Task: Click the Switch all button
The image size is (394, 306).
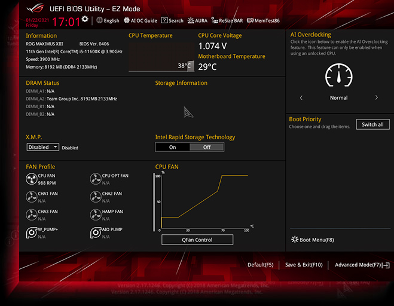Action: tap(372, 124)
